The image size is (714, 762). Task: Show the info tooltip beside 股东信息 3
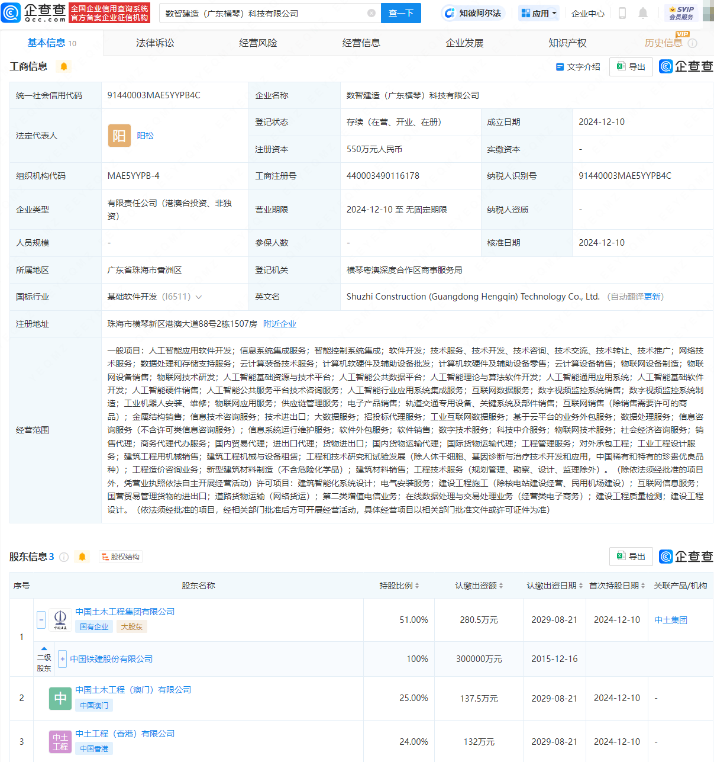click(64, 557)
